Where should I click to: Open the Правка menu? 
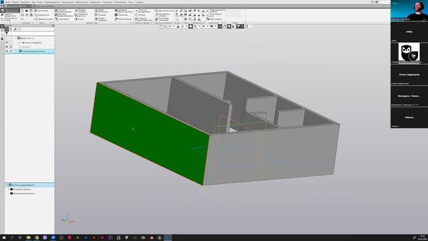[15, 2]
